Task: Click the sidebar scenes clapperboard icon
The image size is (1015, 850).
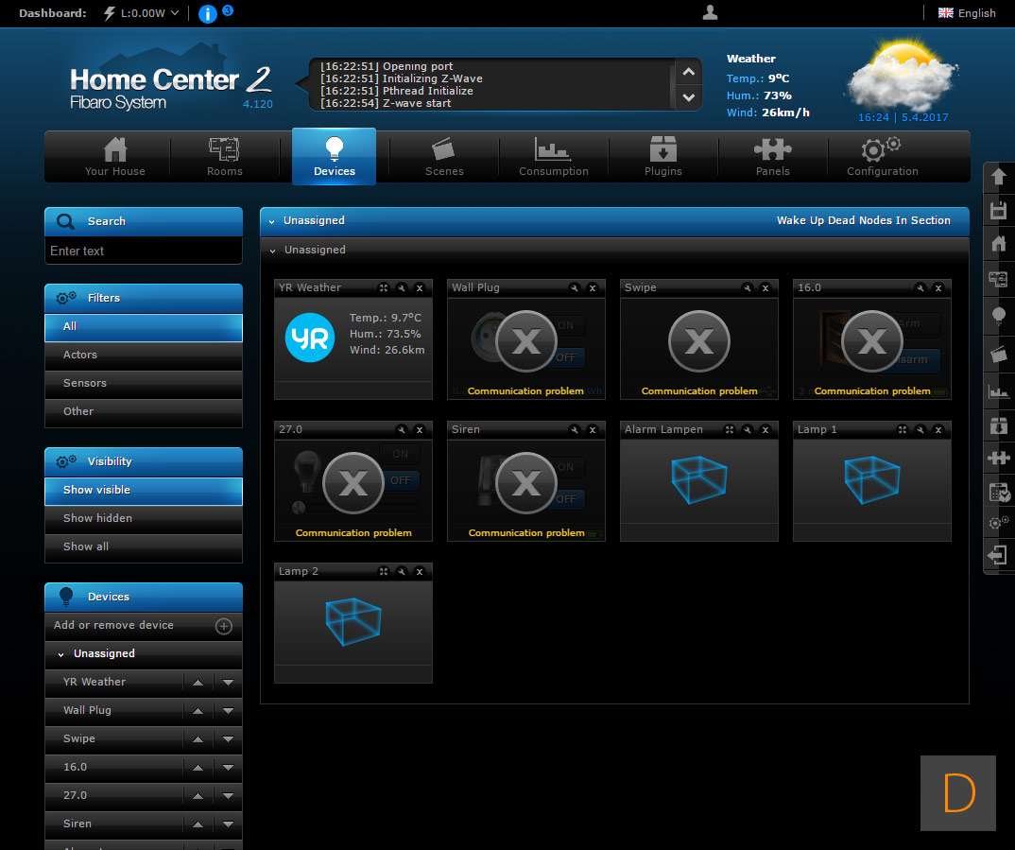Action: point(998,355)
